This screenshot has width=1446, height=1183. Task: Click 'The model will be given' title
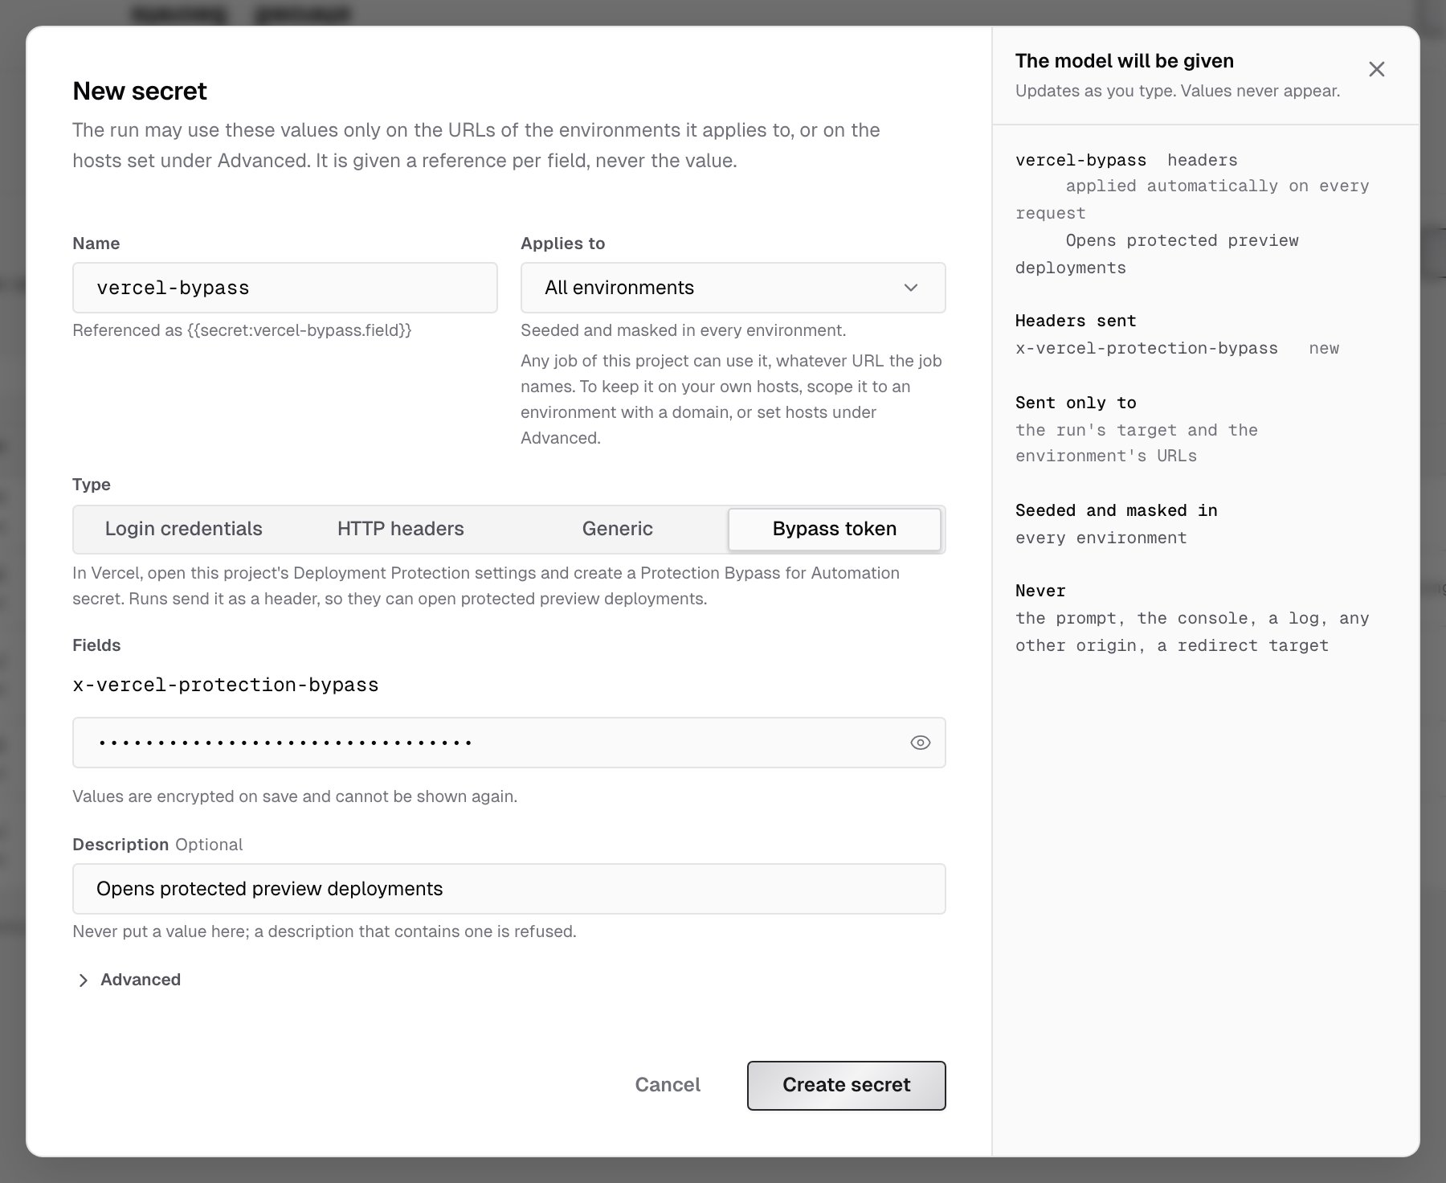(x=1124, y=61)
